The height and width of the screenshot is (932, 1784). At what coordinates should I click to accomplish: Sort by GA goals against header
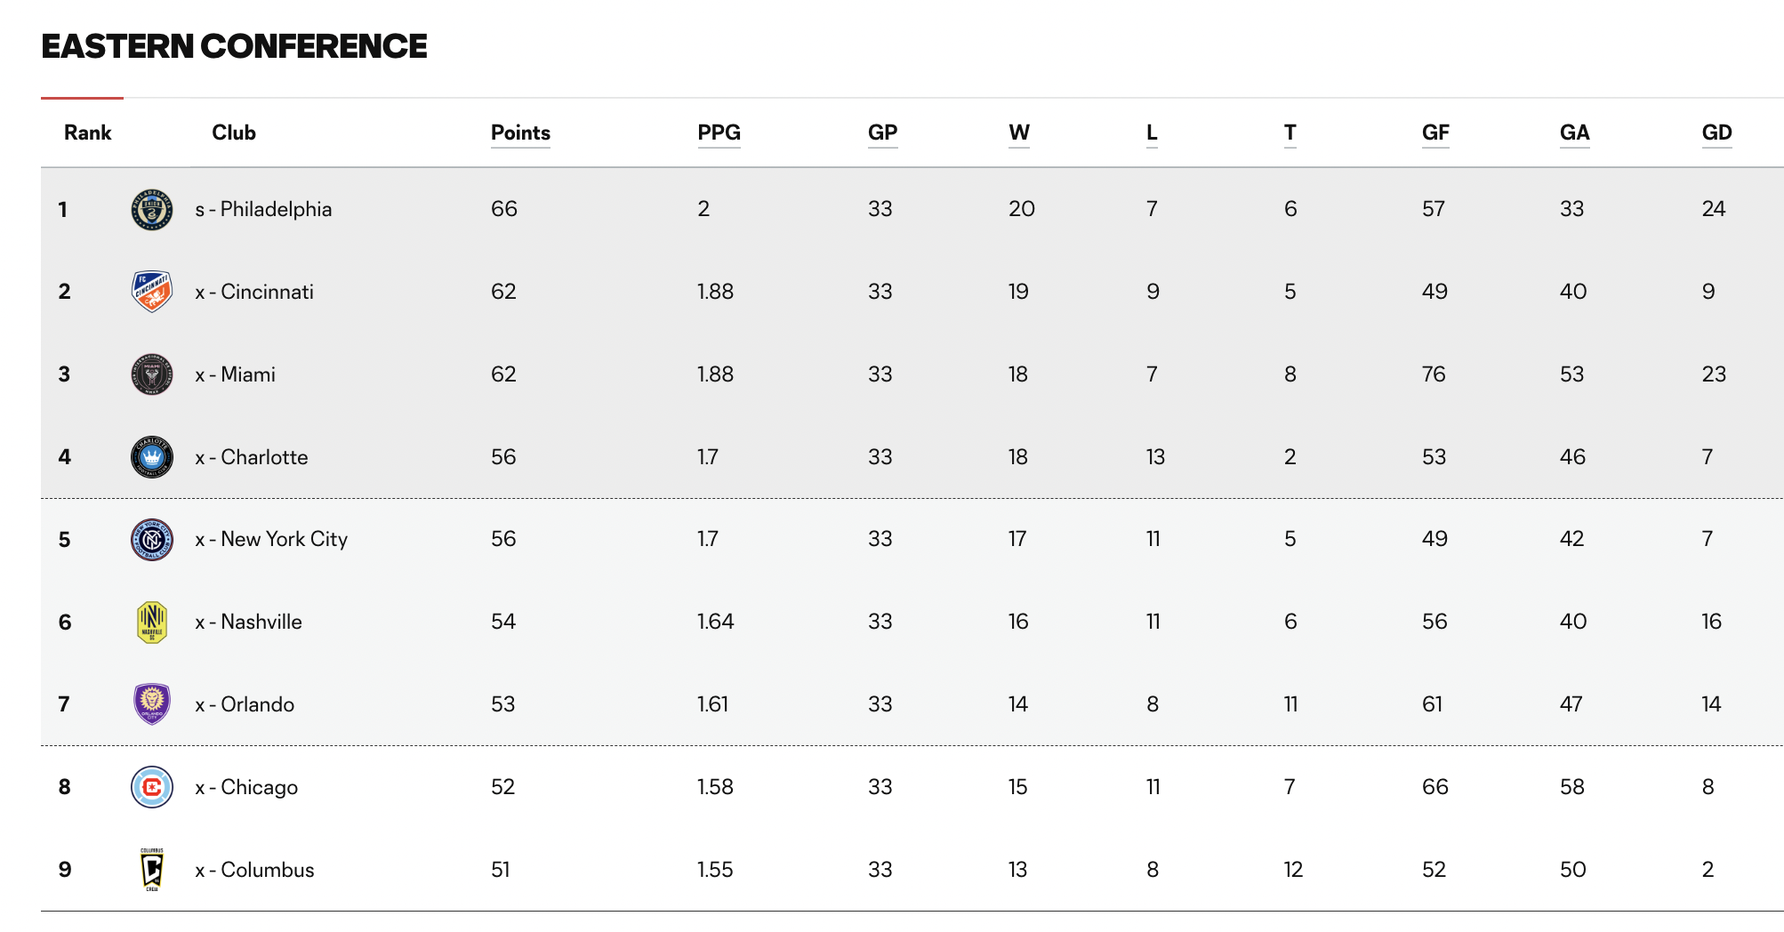1574,133
